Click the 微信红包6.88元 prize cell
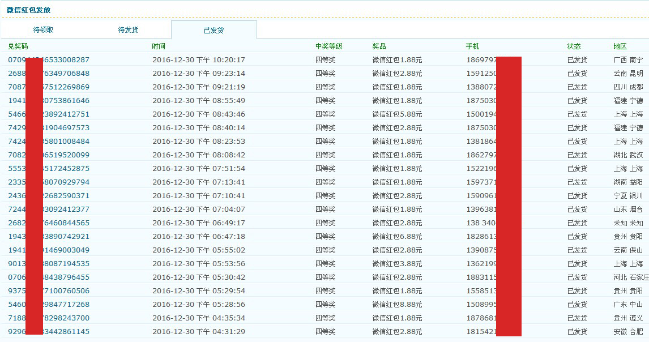The width and height of the screenshot is (649, 342). pyautogui.click(x=398, y=237)
